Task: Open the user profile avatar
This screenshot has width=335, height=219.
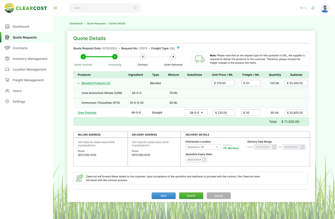Action: point(325,8)
